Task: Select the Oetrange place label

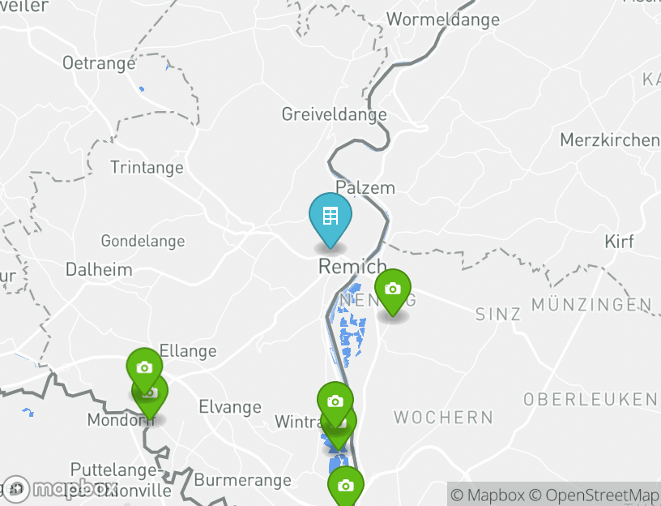Action: [99, 63]
